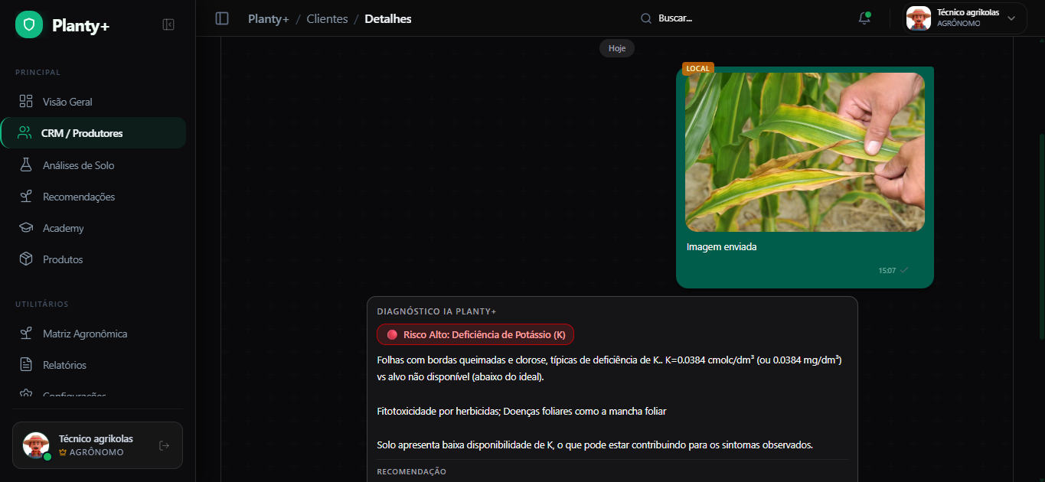Viewport: 1045px width, 482px height.
Task: Open the sent corn leaf image
Action: [x=805, y=152]
